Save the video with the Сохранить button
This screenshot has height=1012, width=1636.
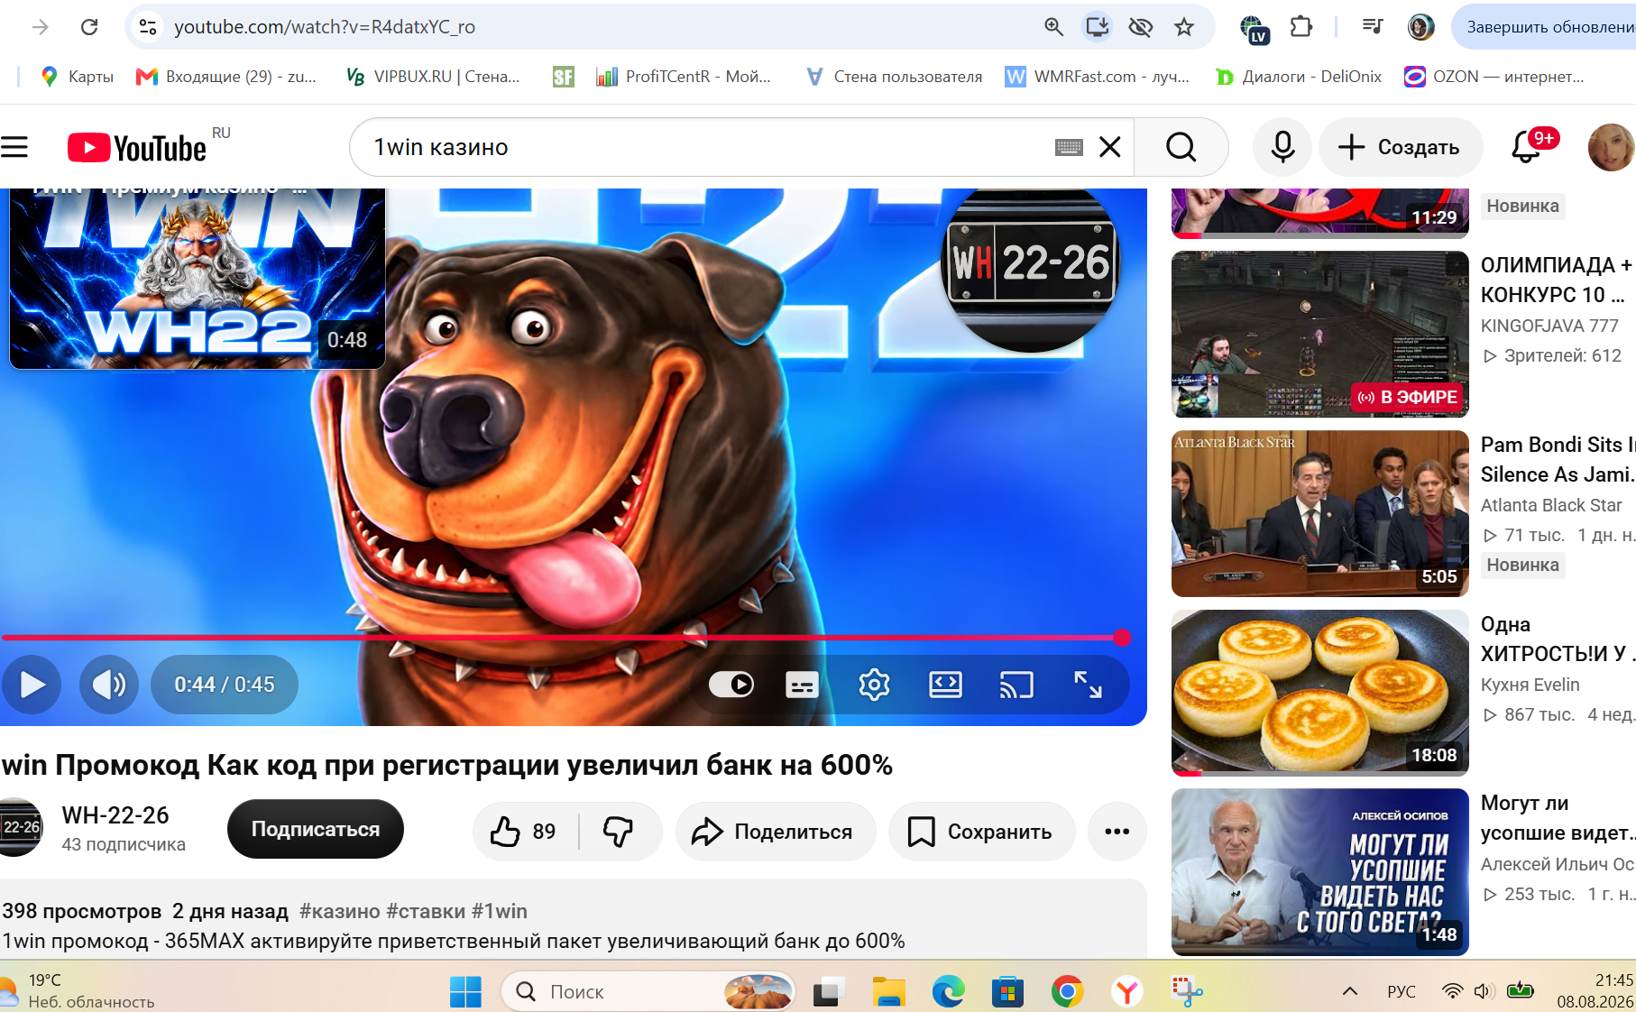(x=982, y=831)
